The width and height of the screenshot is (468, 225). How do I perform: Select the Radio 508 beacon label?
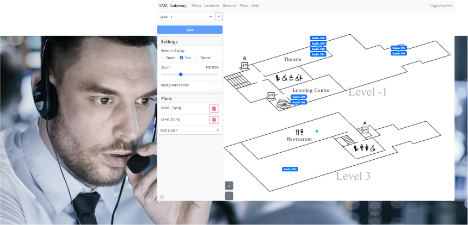click(x=299, y=102)
